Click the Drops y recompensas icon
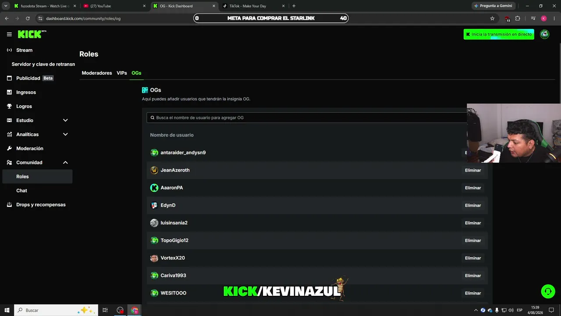The image size is (561, 316). [x=9, y=205]
